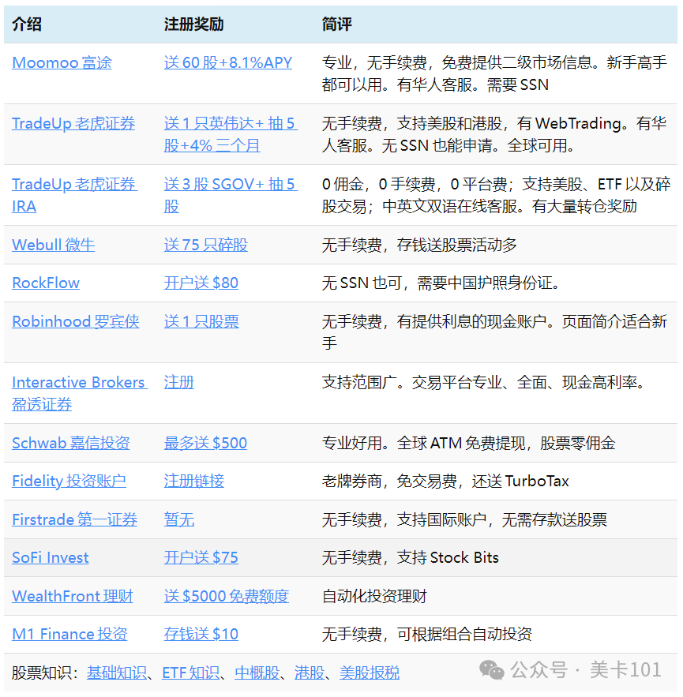Open Fidelity 投资账户 link

pos(69,481)
